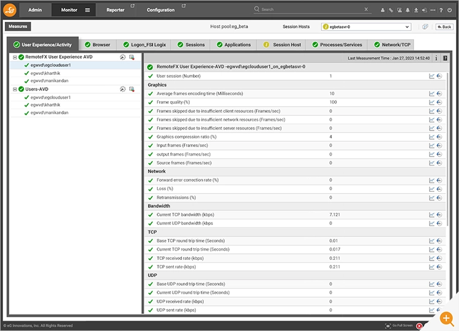The image size is (459, 331).
Task: Open the Sessions tab
Action: 192,45
